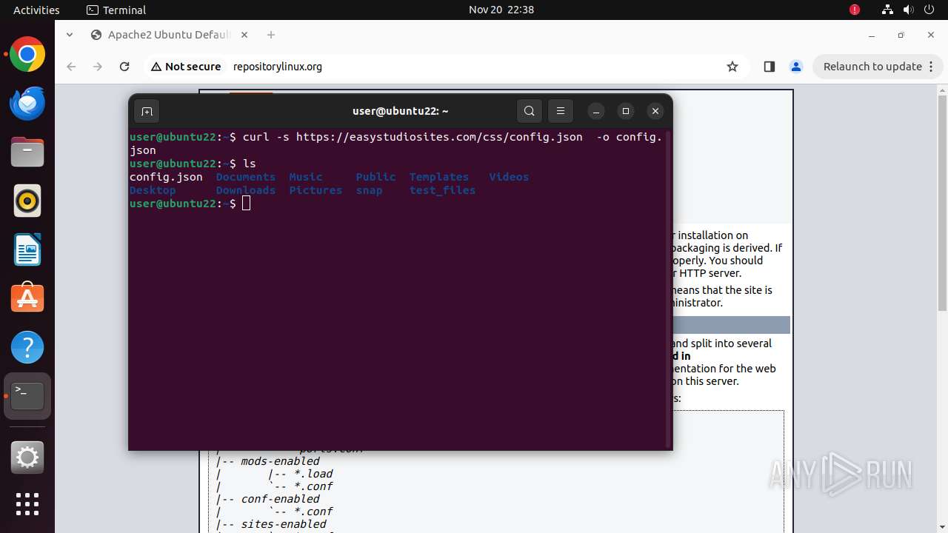The width and height of the screenshot is (948, 533).
Task: Launch Thunderbird mail from the dock
Action: (27, 104)
